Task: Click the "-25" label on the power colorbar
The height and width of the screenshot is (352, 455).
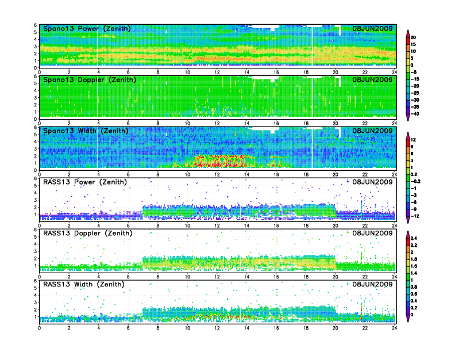Action: click(415, 93)
